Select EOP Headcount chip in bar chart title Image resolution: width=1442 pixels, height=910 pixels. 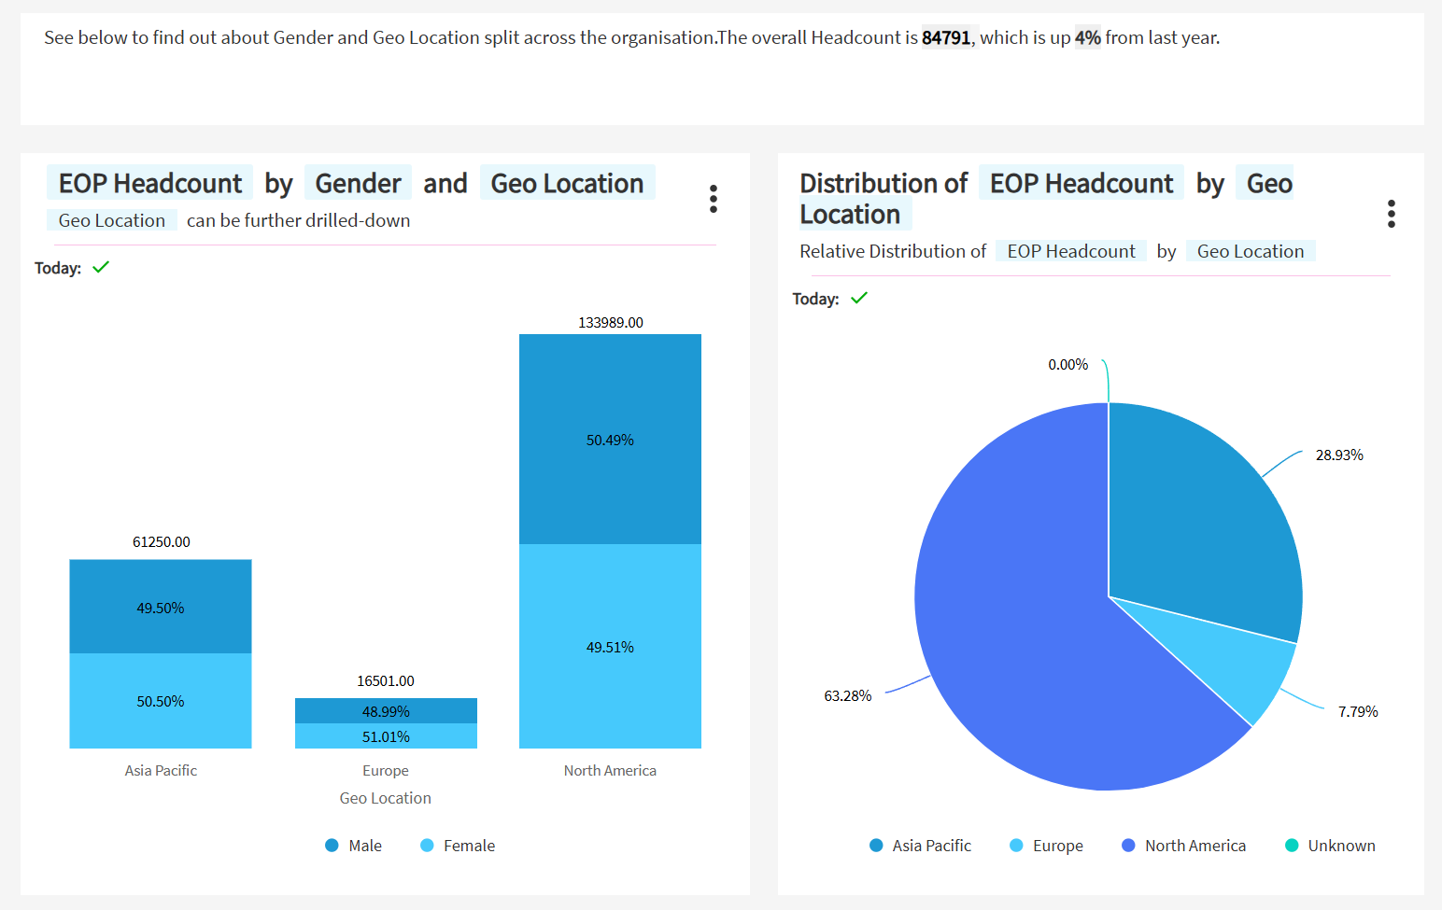pos(149,183)
